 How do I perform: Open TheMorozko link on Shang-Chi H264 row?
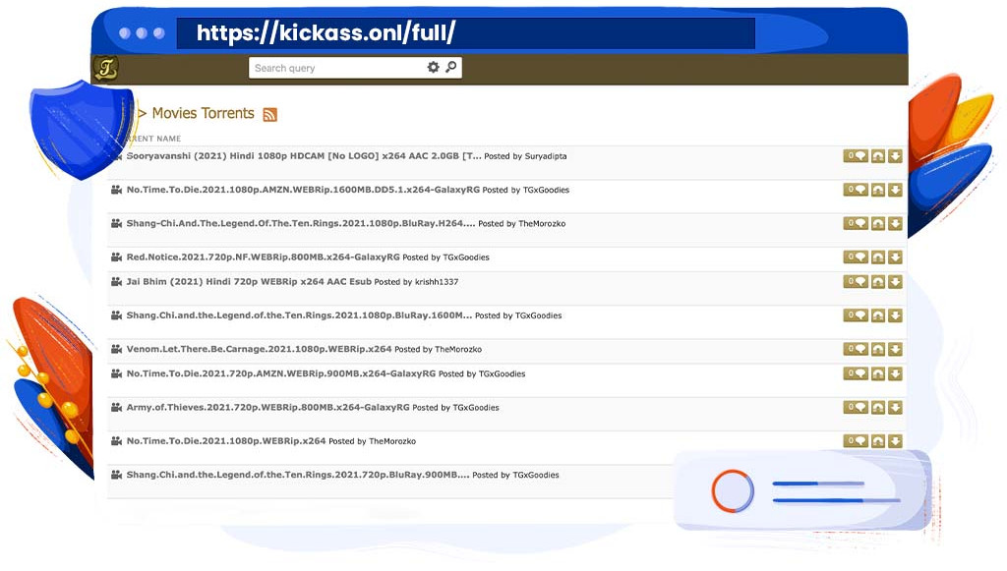pos(542,223)
